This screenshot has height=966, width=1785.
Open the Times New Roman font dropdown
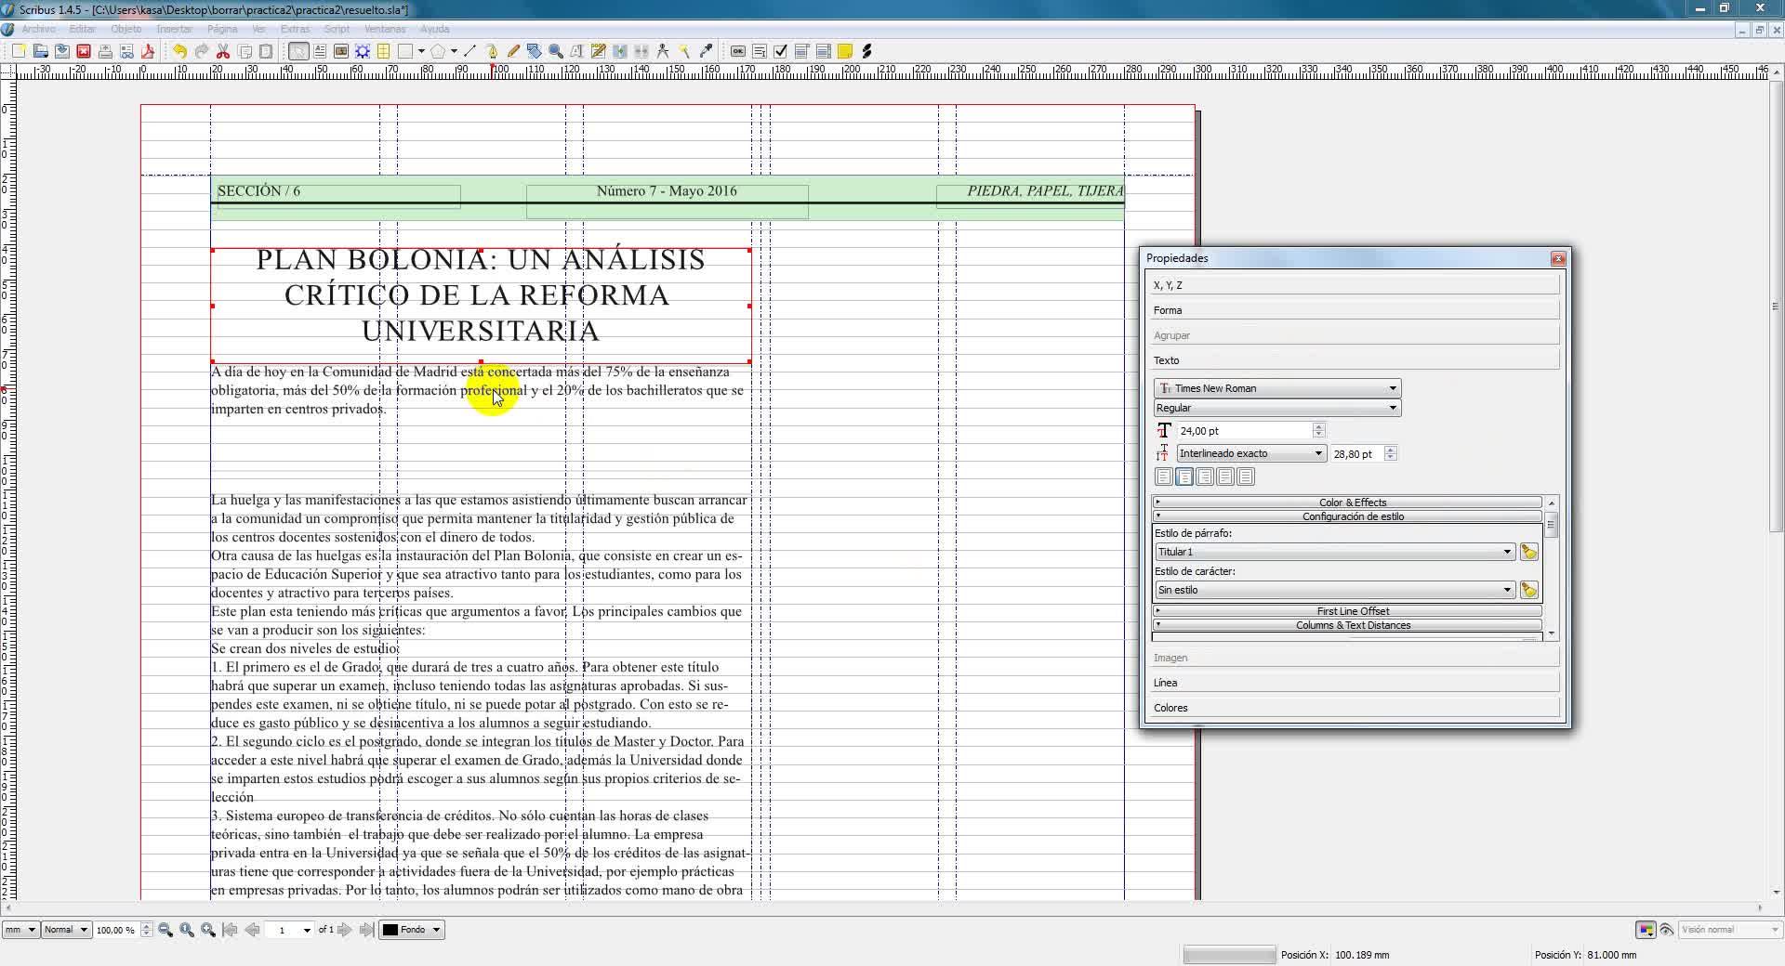[1277, 388]
